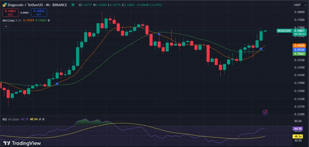Click the purple lightning bolt icon

[265, 112]
